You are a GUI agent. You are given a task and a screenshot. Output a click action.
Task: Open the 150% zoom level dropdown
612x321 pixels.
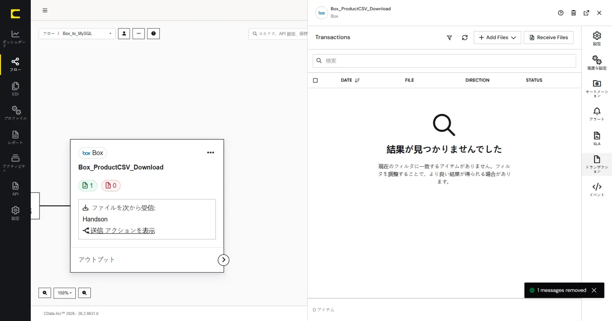pos(64,293)
